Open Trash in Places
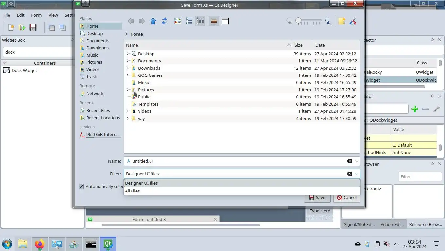The image size is (445, 251). [x=100, y=76]
